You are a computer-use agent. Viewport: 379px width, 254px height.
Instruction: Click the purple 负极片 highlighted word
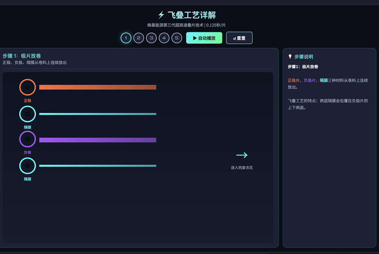coord(310,80)
